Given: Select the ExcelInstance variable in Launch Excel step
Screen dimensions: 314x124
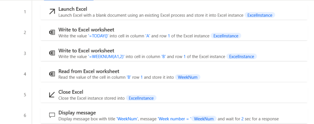Looking at the screenshot, I should click(260, 15).
